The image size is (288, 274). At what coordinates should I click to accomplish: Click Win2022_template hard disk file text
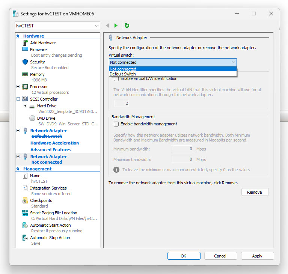pos(68,111)
